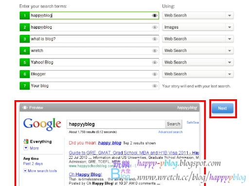This screenshot has height=186, width=249.
Task: Open the 'Oh Happy Blog!' result
Action: tap(86, 174)
